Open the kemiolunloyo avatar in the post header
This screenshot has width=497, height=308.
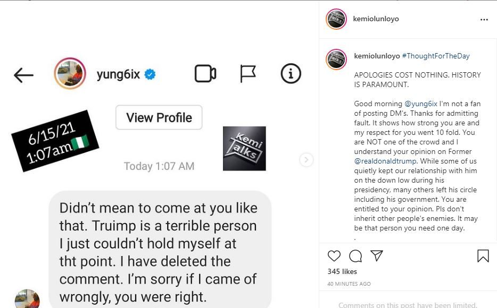[x=336, y=19]
